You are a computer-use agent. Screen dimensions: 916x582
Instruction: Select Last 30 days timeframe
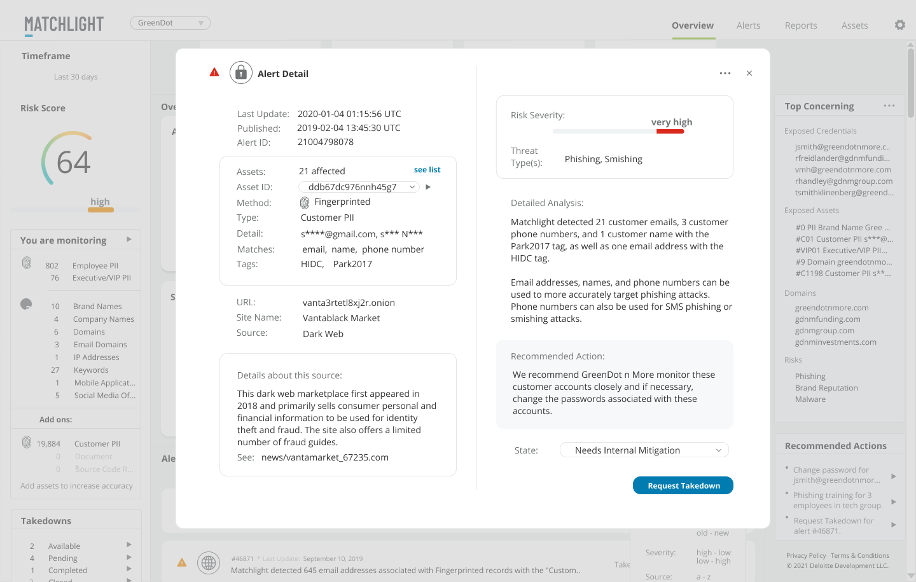tap(76, 77)
